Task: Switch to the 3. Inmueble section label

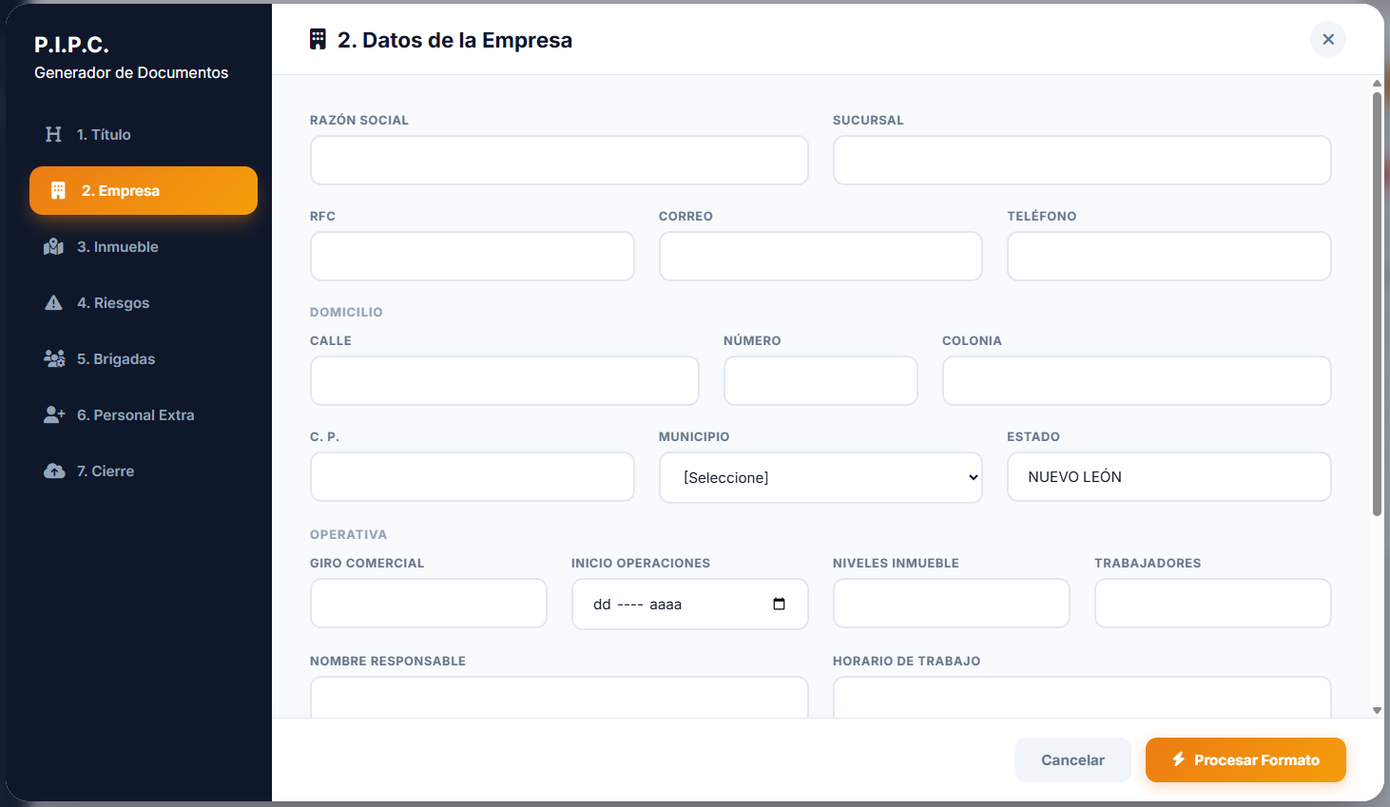Action: (x=118, y=247)
